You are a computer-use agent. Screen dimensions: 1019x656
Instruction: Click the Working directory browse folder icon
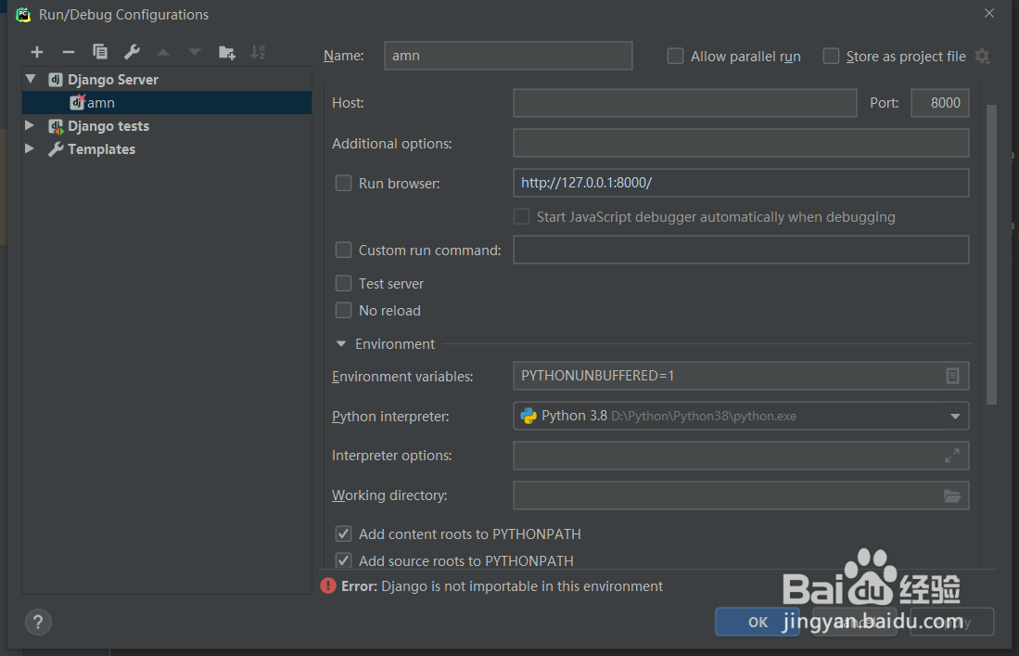pyautogui.click(x=952, y=495)
